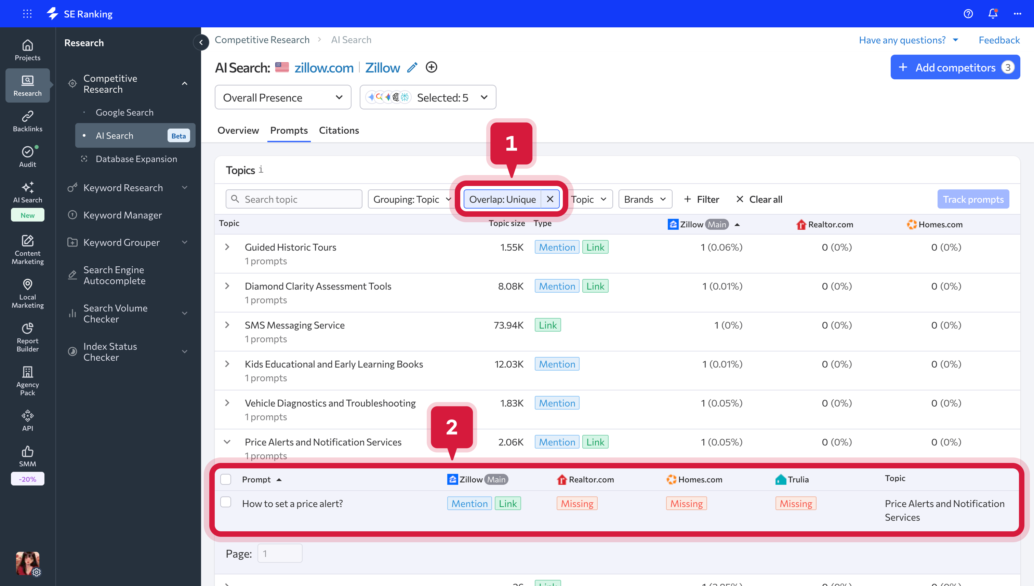The width and height of the screenshot is (1034, 586).
Task: Expand the Keyword Grouper menu
Action: coord(185,242)
